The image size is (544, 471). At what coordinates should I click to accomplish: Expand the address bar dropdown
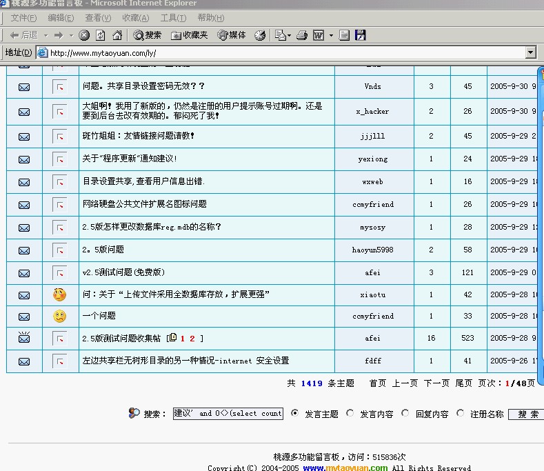click(x=530, y=52)
